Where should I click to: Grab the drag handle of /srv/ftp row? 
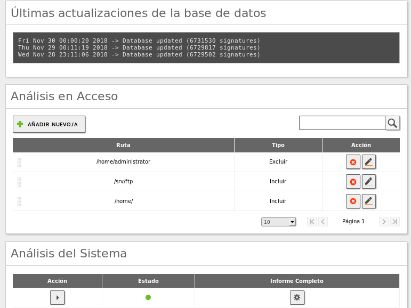(x=19, y=182)
